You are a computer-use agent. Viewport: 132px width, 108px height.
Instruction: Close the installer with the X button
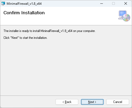pos(126,4)
